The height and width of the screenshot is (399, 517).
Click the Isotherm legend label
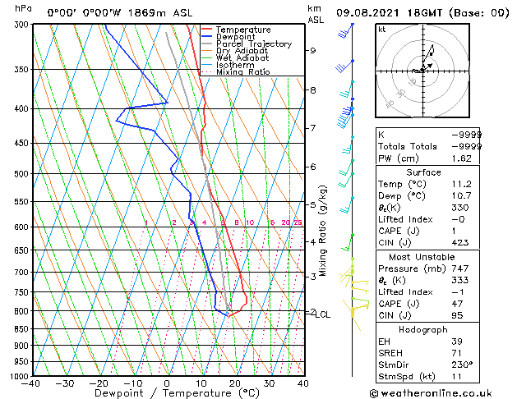pos(235,65)
